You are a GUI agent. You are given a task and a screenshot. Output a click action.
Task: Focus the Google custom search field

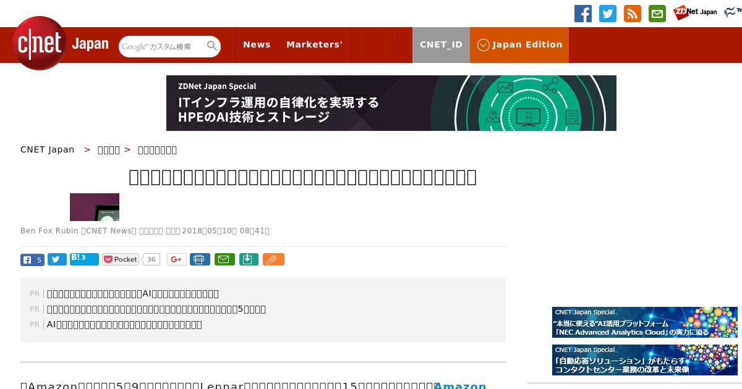click(162, 46)
